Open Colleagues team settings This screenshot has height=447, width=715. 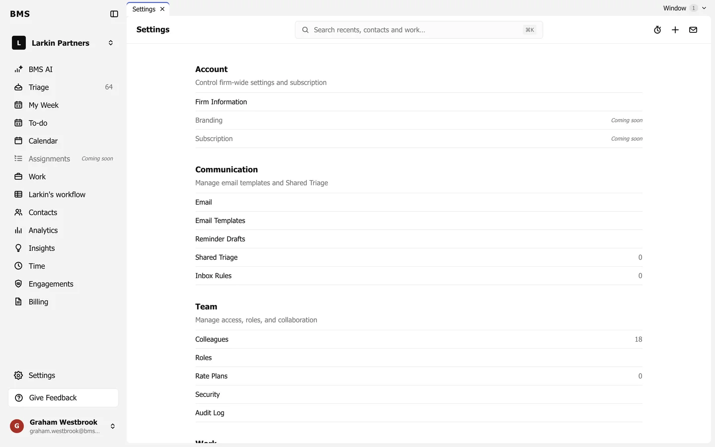click(419, 339)
